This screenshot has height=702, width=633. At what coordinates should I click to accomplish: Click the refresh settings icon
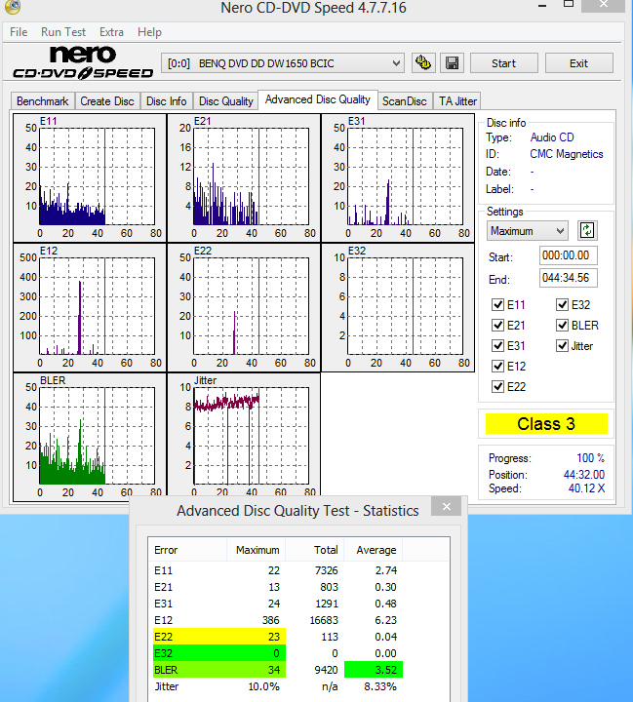tap(587, 231)
